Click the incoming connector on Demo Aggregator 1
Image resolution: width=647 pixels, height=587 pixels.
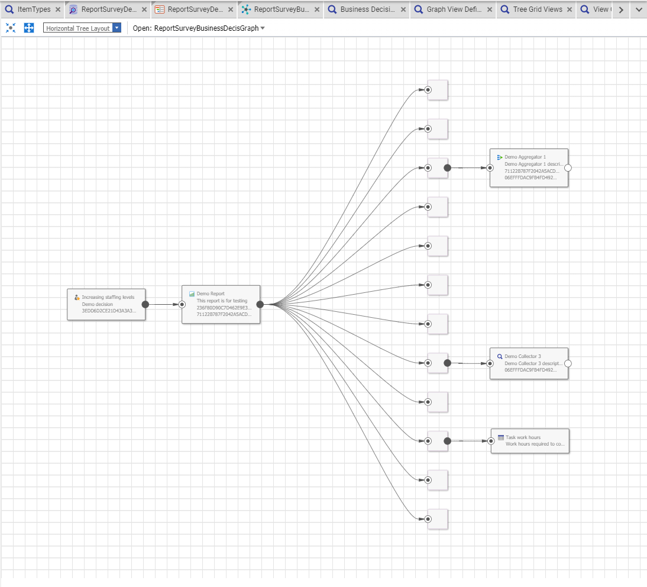tap(490, 167)
